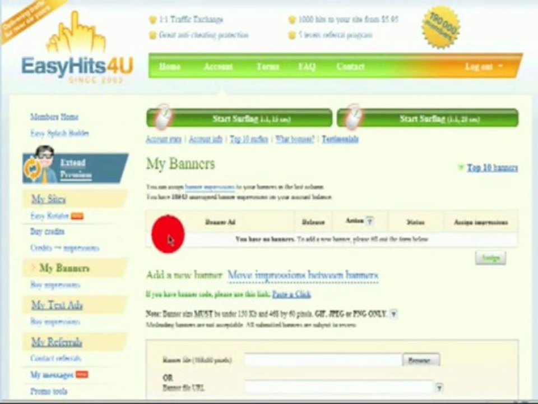Open the FAQ menu item
This screenshot has height=404, width=538.
coord(307,67)
